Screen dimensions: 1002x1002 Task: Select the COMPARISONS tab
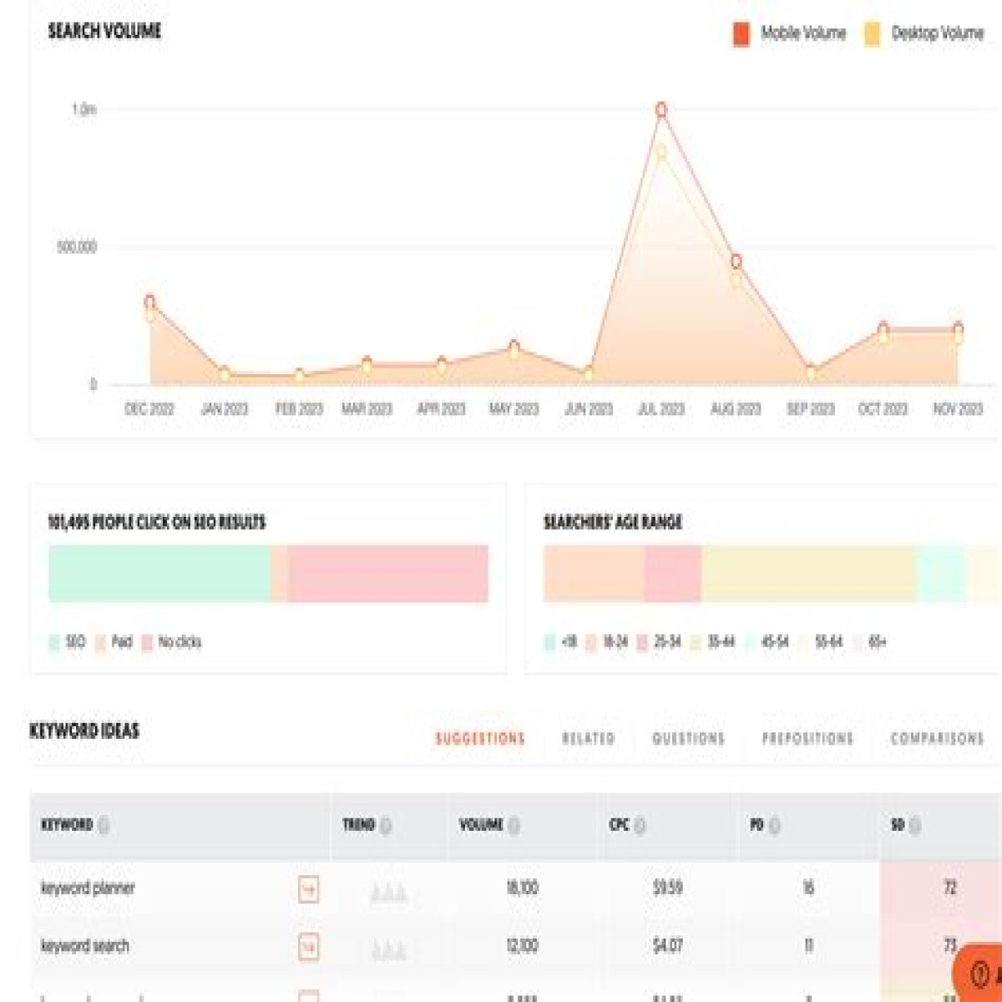coord(937,739)
